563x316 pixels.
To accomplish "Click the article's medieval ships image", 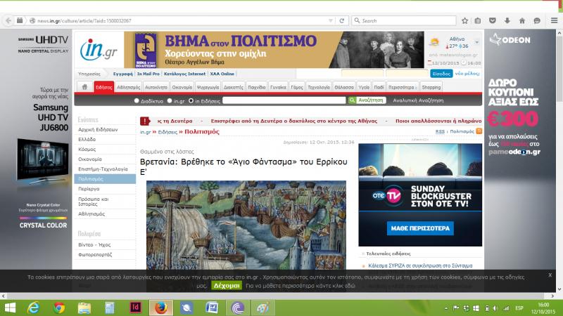I will 246,225.
